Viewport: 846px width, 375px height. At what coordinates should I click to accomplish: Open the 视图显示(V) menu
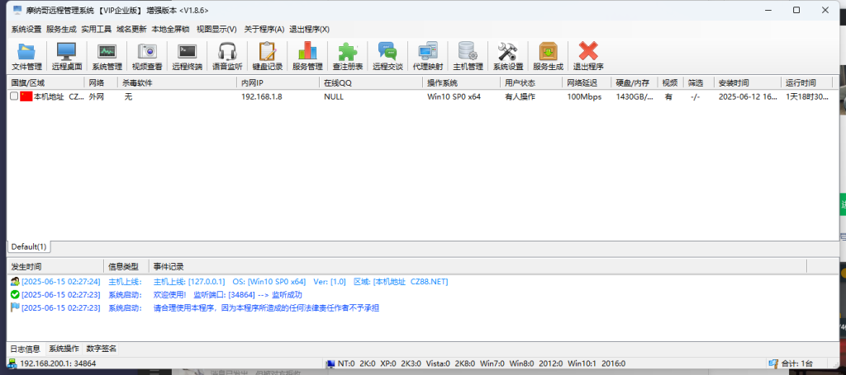click(x=217, y=29)
